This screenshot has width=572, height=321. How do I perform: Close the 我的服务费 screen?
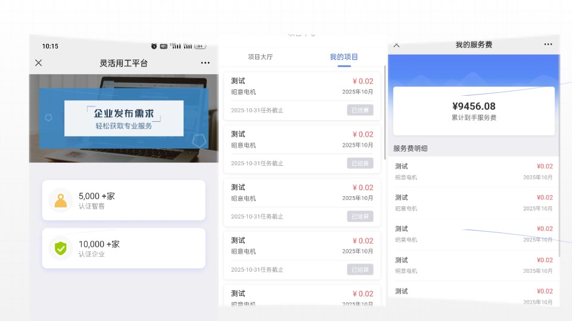point(397,45)
